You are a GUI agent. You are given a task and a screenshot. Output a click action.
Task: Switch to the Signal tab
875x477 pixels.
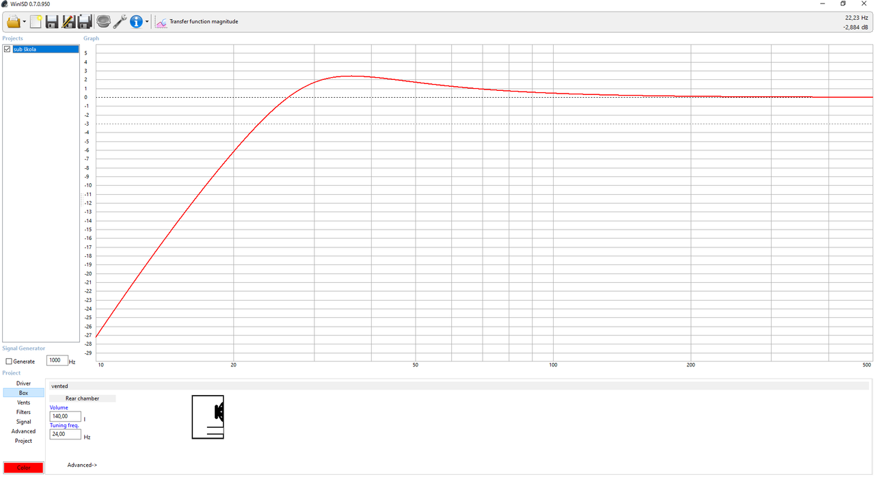pyautogui.click(x=23, y=422)
